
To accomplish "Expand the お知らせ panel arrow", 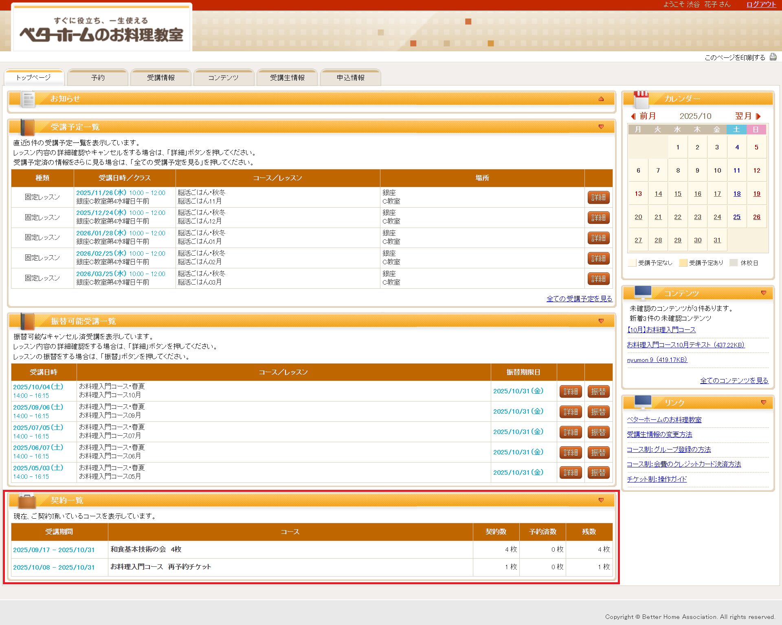I will (x=601, y=99).
